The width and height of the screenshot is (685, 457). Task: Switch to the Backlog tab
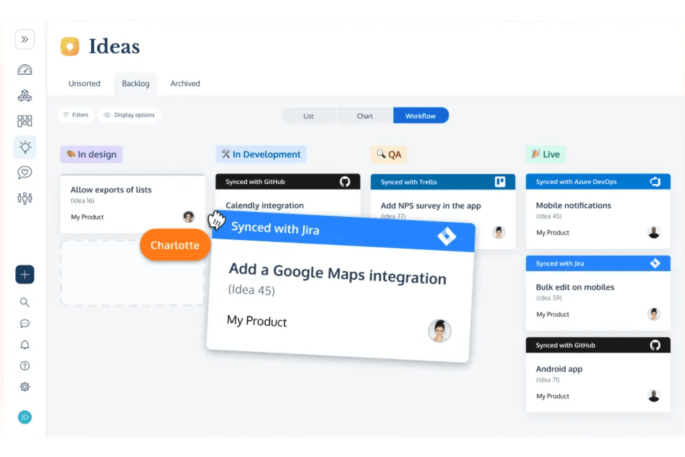[x=136, y=84]
